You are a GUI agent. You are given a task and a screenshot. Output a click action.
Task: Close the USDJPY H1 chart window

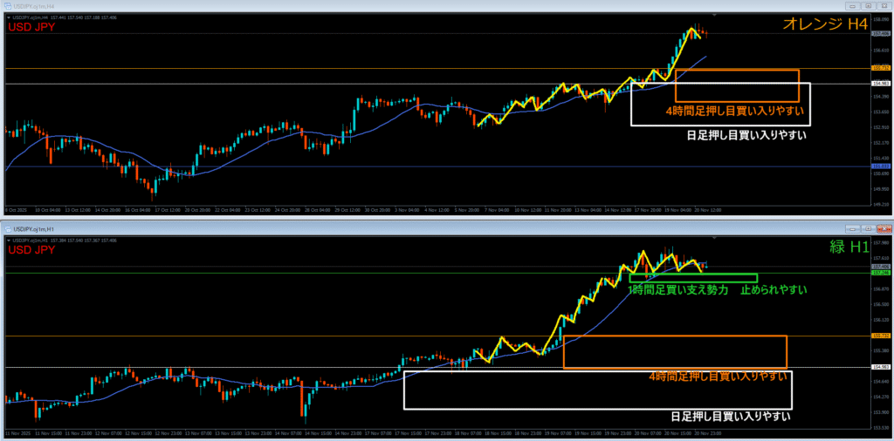point(884,230)
